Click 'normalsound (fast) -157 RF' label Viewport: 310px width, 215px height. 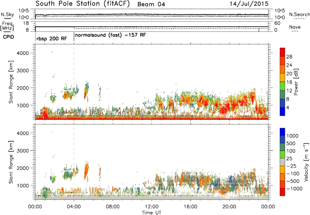pos(110,35)
